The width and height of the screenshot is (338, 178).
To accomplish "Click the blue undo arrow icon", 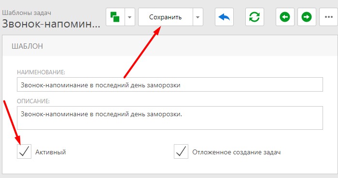I will [x=224, y=17].
